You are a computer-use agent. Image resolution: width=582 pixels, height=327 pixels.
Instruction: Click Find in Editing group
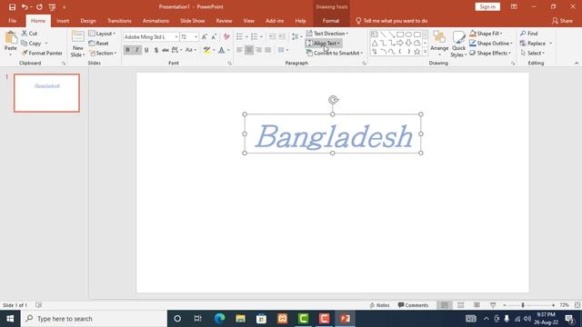click(529, 34)
